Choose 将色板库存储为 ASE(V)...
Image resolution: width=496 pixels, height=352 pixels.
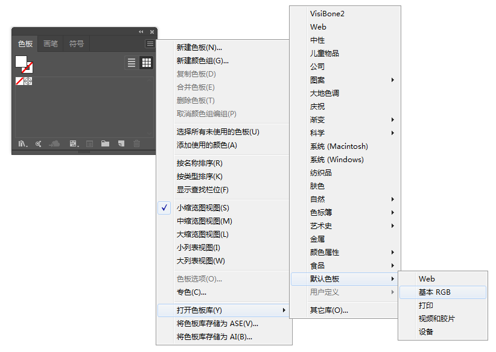(223, 323)
